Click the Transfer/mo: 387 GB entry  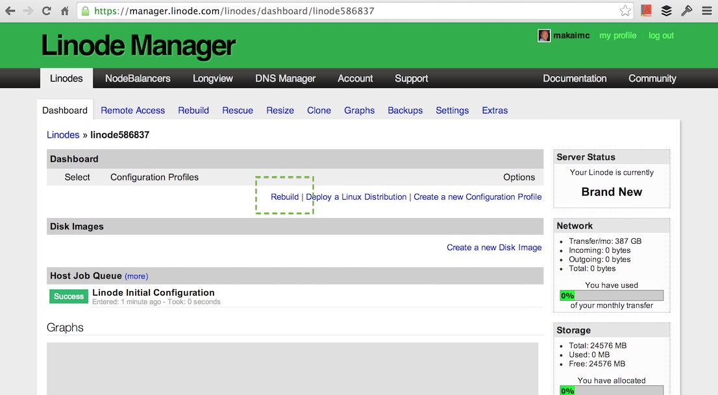(605, 241)
